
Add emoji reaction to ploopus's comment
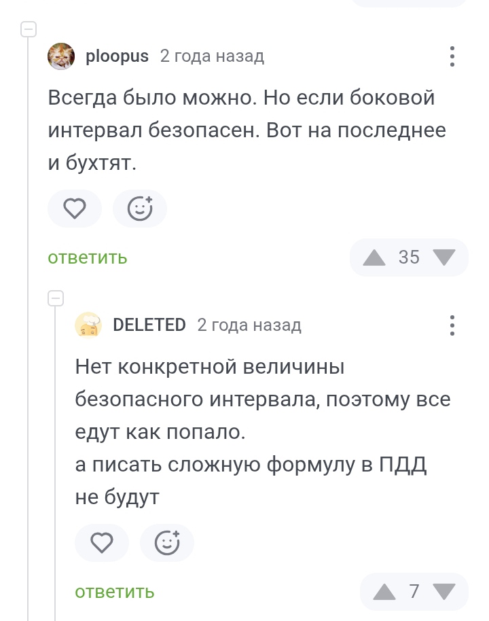click(x=140, y=209)
